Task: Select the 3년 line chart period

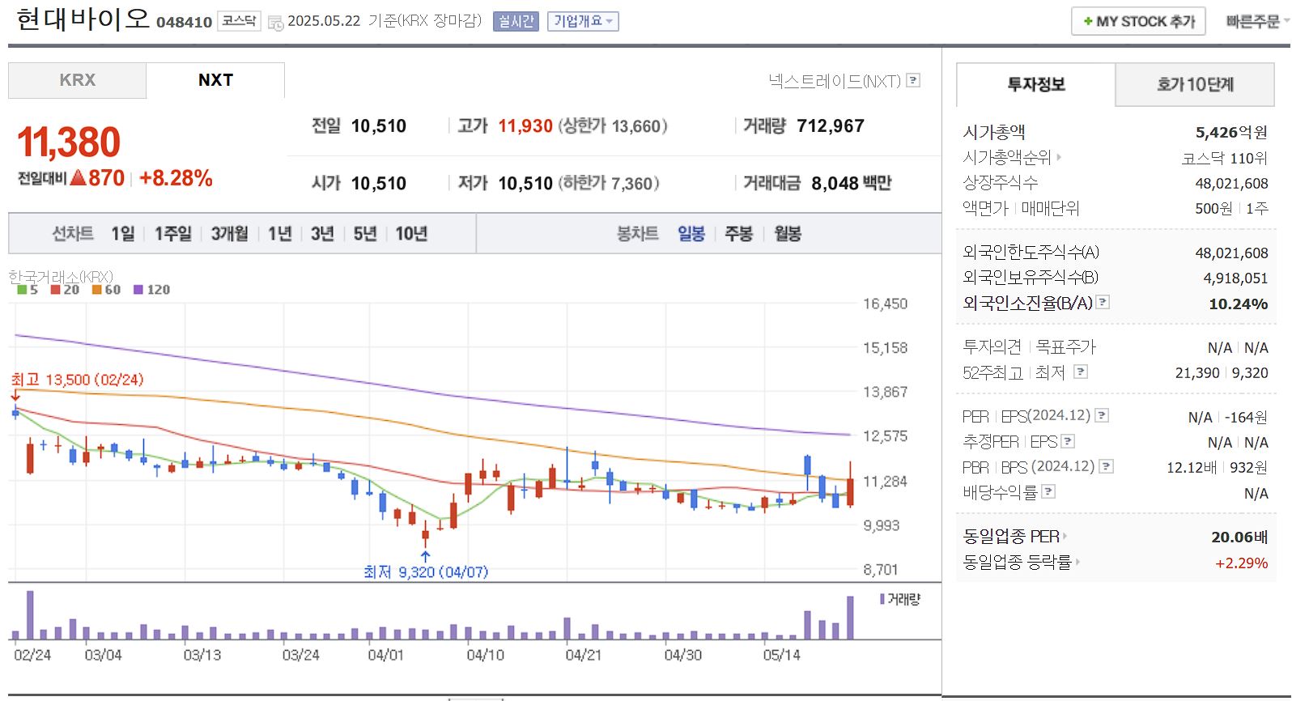Action: 322,234
